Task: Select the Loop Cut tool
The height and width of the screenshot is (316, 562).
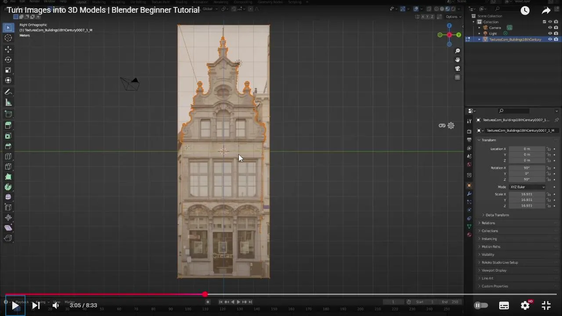Action: pos(8,156)
